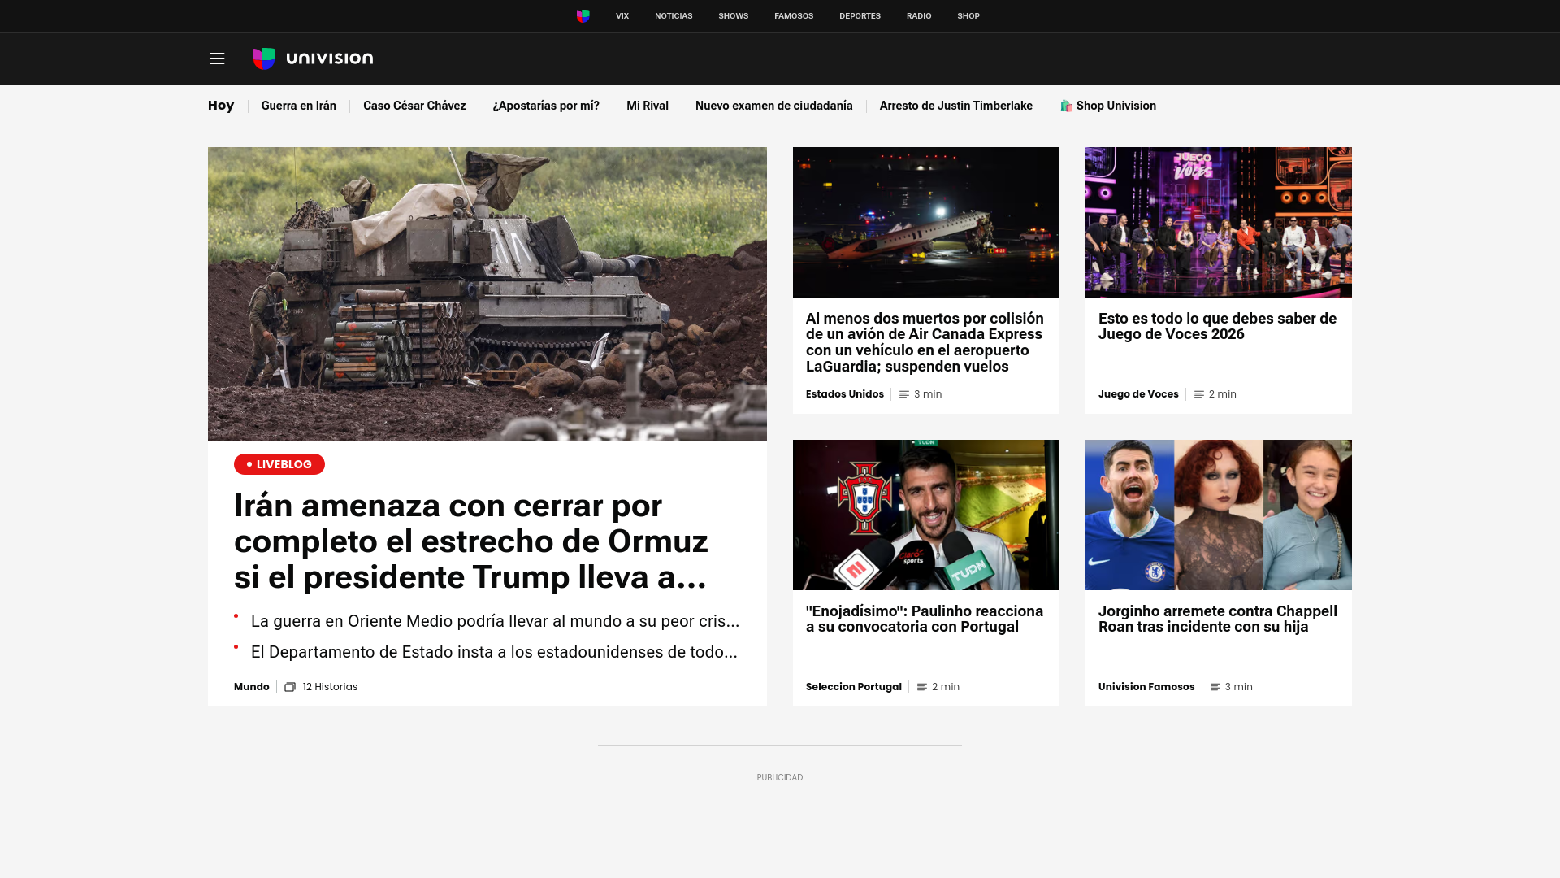Click the Hoy label in topics bar
Image resolution: width=1560 pixels, height=878 pixels.
[x=221, y=106]
